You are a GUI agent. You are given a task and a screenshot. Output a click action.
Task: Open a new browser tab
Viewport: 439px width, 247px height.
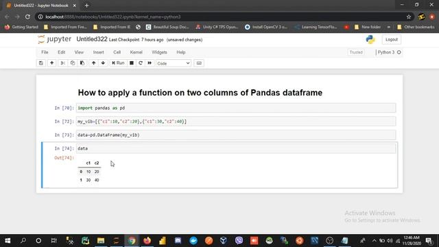[86, 5]
